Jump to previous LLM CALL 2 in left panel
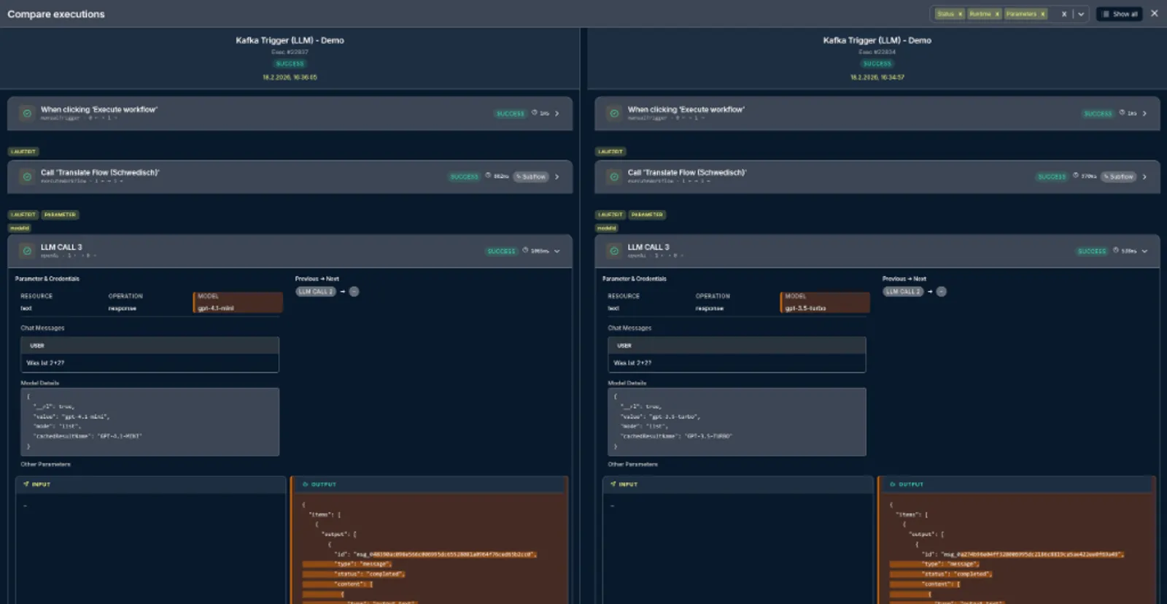The image size is (1167, 604). coord(315,292)
